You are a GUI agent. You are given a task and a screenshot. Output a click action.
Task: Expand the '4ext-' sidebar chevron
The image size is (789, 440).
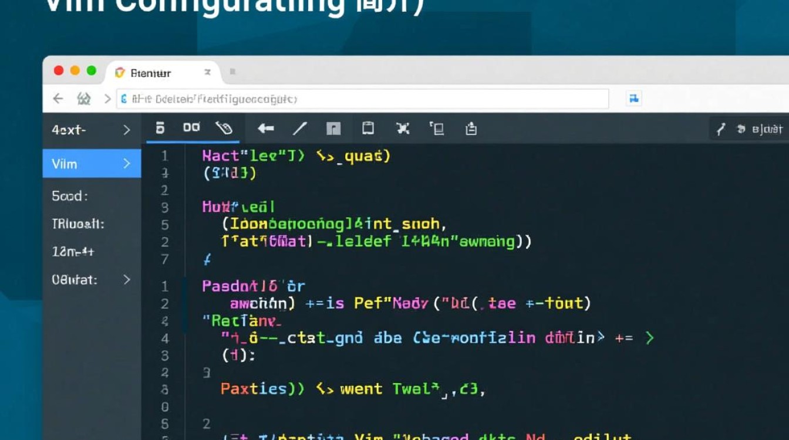(x=127, y=130)
